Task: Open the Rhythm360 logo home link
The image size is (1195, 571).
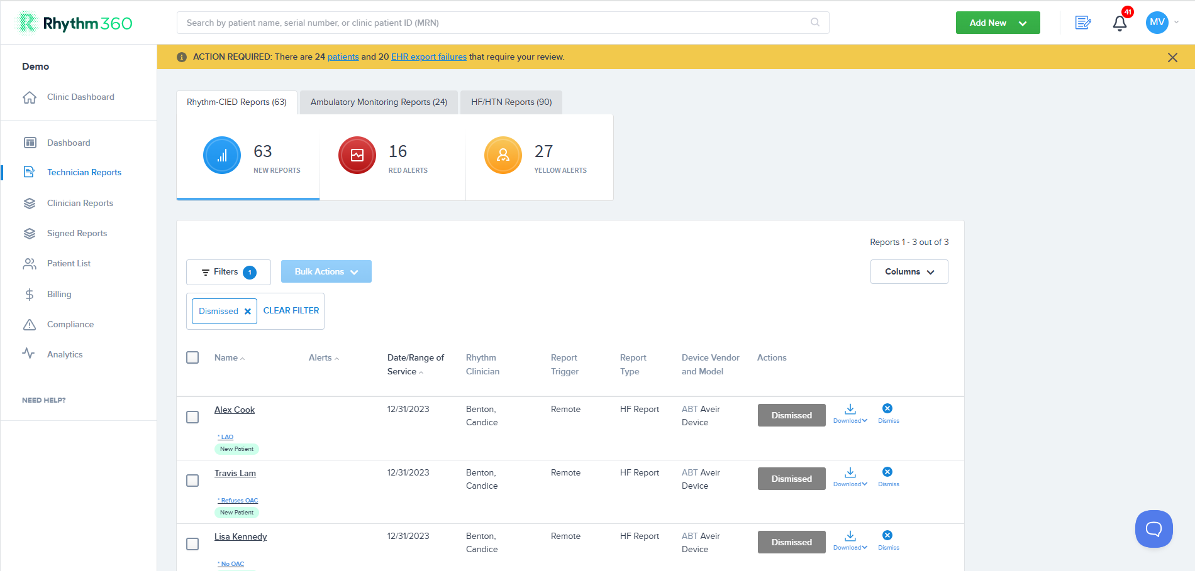Action: pos(74,23)
